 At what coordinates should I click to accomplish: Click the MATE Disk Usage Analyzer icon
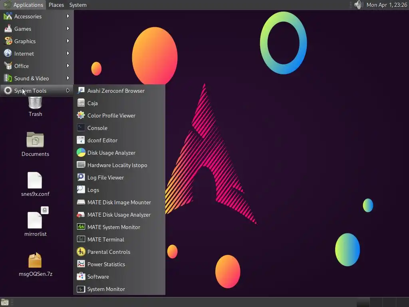point(81,215)
